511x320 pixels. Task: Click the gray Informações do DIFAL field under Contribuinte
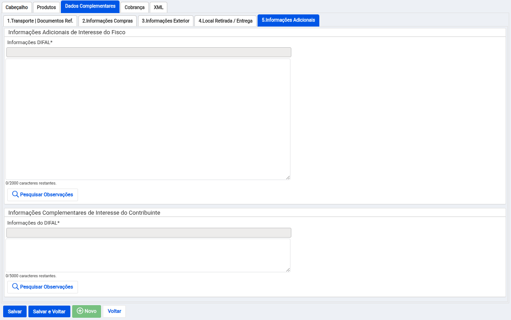click(x=149, y=233)
